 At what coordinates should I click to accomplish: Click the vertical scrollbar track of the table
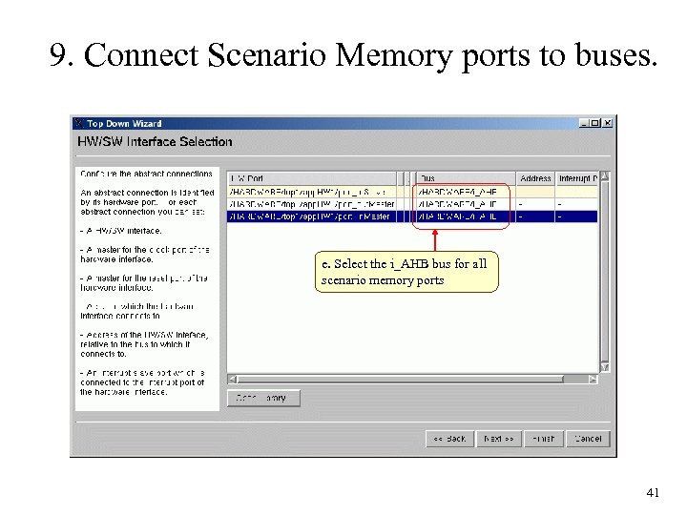[605, 272]
